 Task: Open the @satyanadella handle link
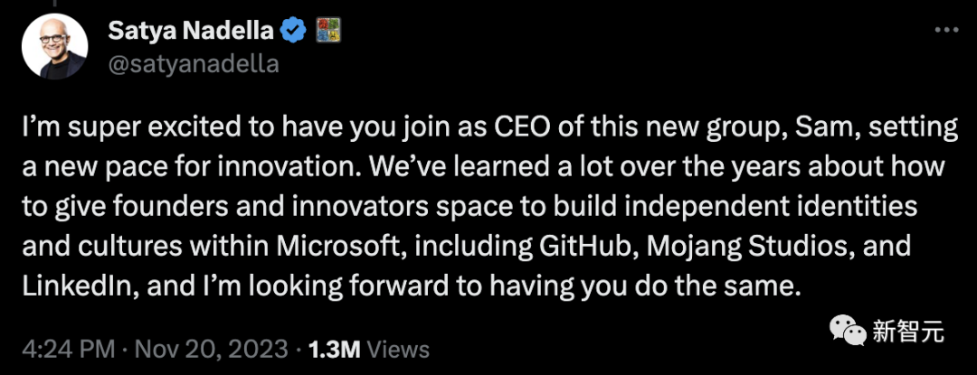click(193, 63)
